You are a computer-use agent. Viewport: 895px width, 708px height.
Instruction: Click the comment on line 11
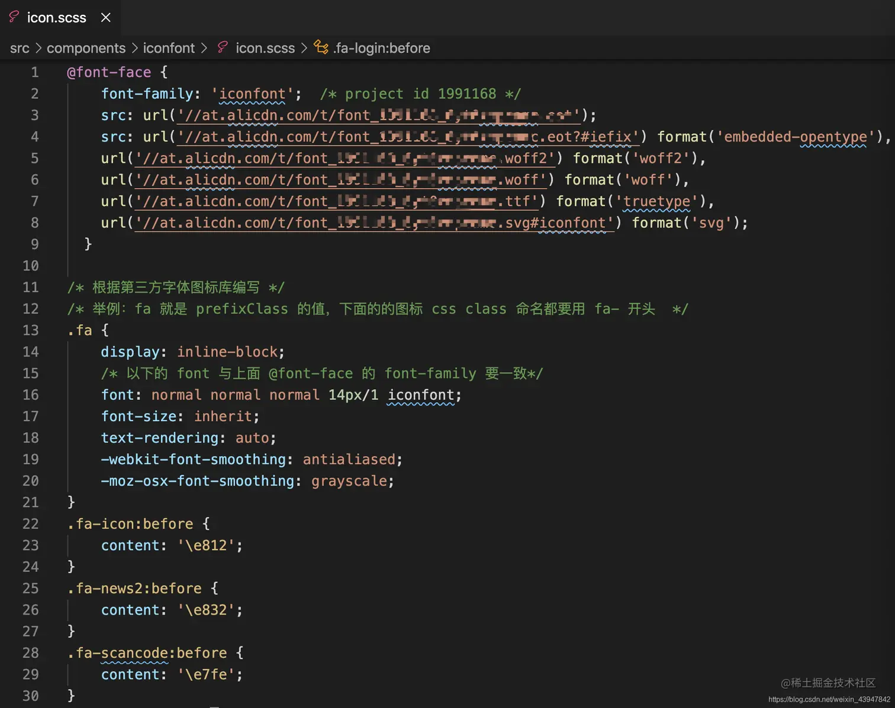point(176,287)
